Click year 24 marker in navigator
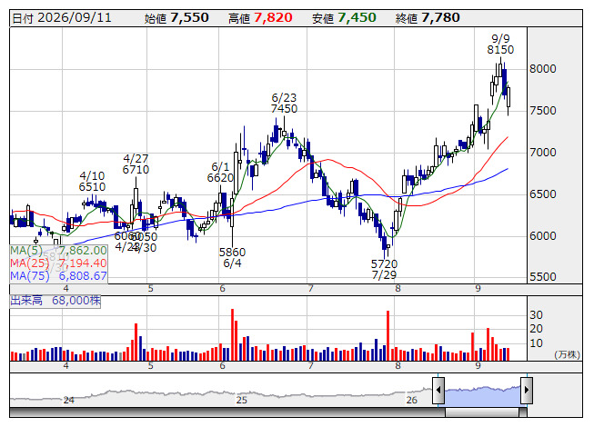The height and width of the screenshot is (427, 594). click(x=68, y=400)
